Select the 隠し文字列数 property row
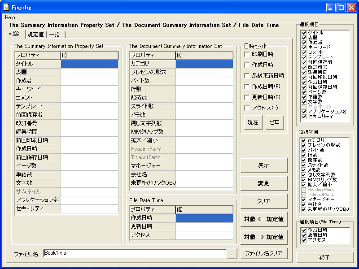 [x=182, y=124]
